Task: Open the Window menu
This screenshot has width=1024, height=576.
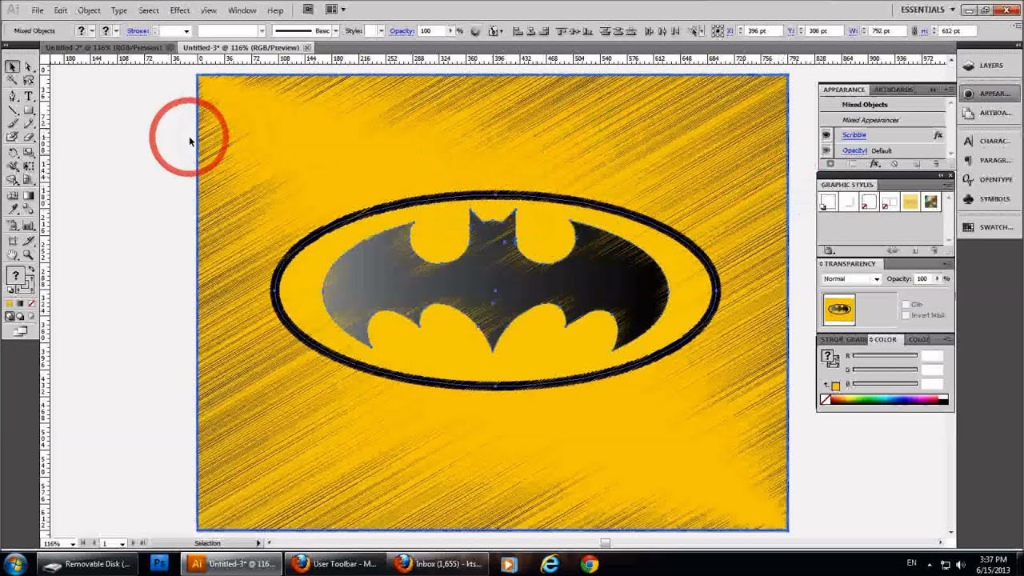Action: pyautogui.click(x=242, y=10)
